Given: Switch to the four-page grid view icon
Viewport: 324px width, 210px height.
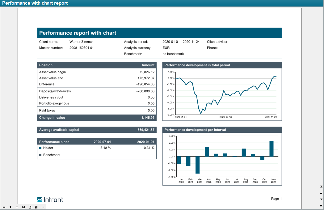Looking at the screenshot, I should click(x=36, y=207).
